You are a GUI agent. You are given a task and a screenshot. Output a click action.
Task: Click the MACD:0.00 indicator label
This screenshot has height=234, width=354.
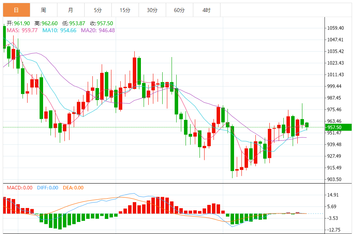coord(20,187)
